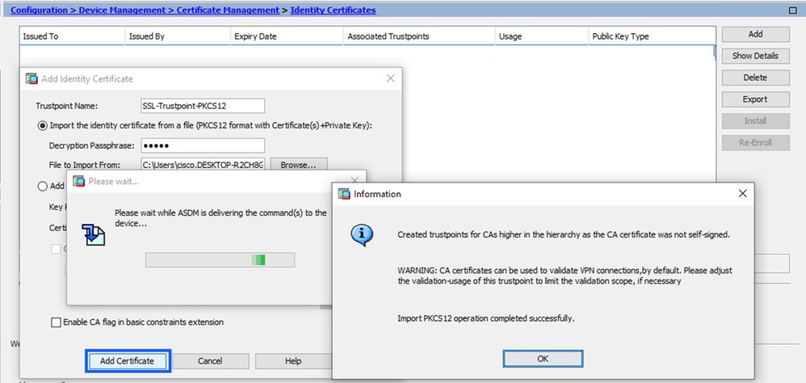
Task: Click the delivery progress bar
Action: pyautogui.click(x=220, y=259)
